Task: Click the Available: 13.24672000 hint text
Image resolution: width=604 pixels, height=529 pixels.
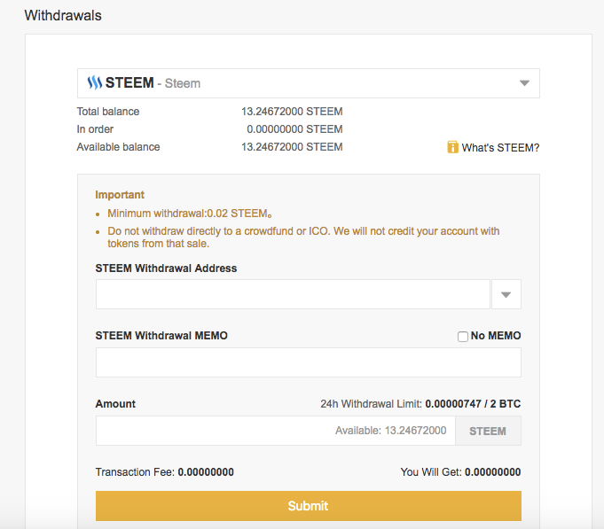Action: (x=390, y=432)
